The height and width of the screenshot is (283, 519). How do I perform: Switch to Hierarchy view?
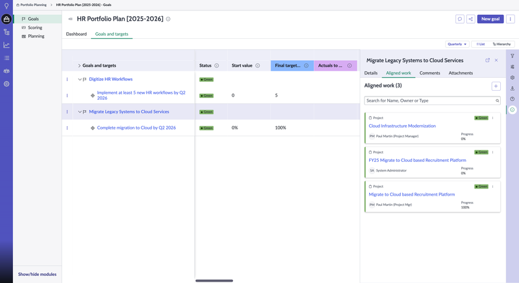point(501,44)
